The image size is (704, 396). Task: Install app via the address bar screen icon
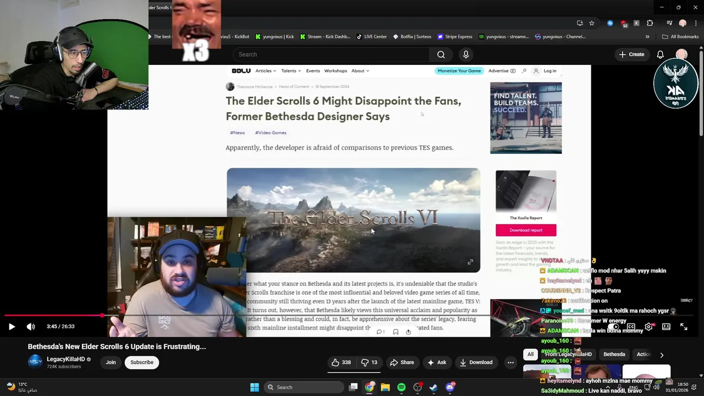pos(580,23)
